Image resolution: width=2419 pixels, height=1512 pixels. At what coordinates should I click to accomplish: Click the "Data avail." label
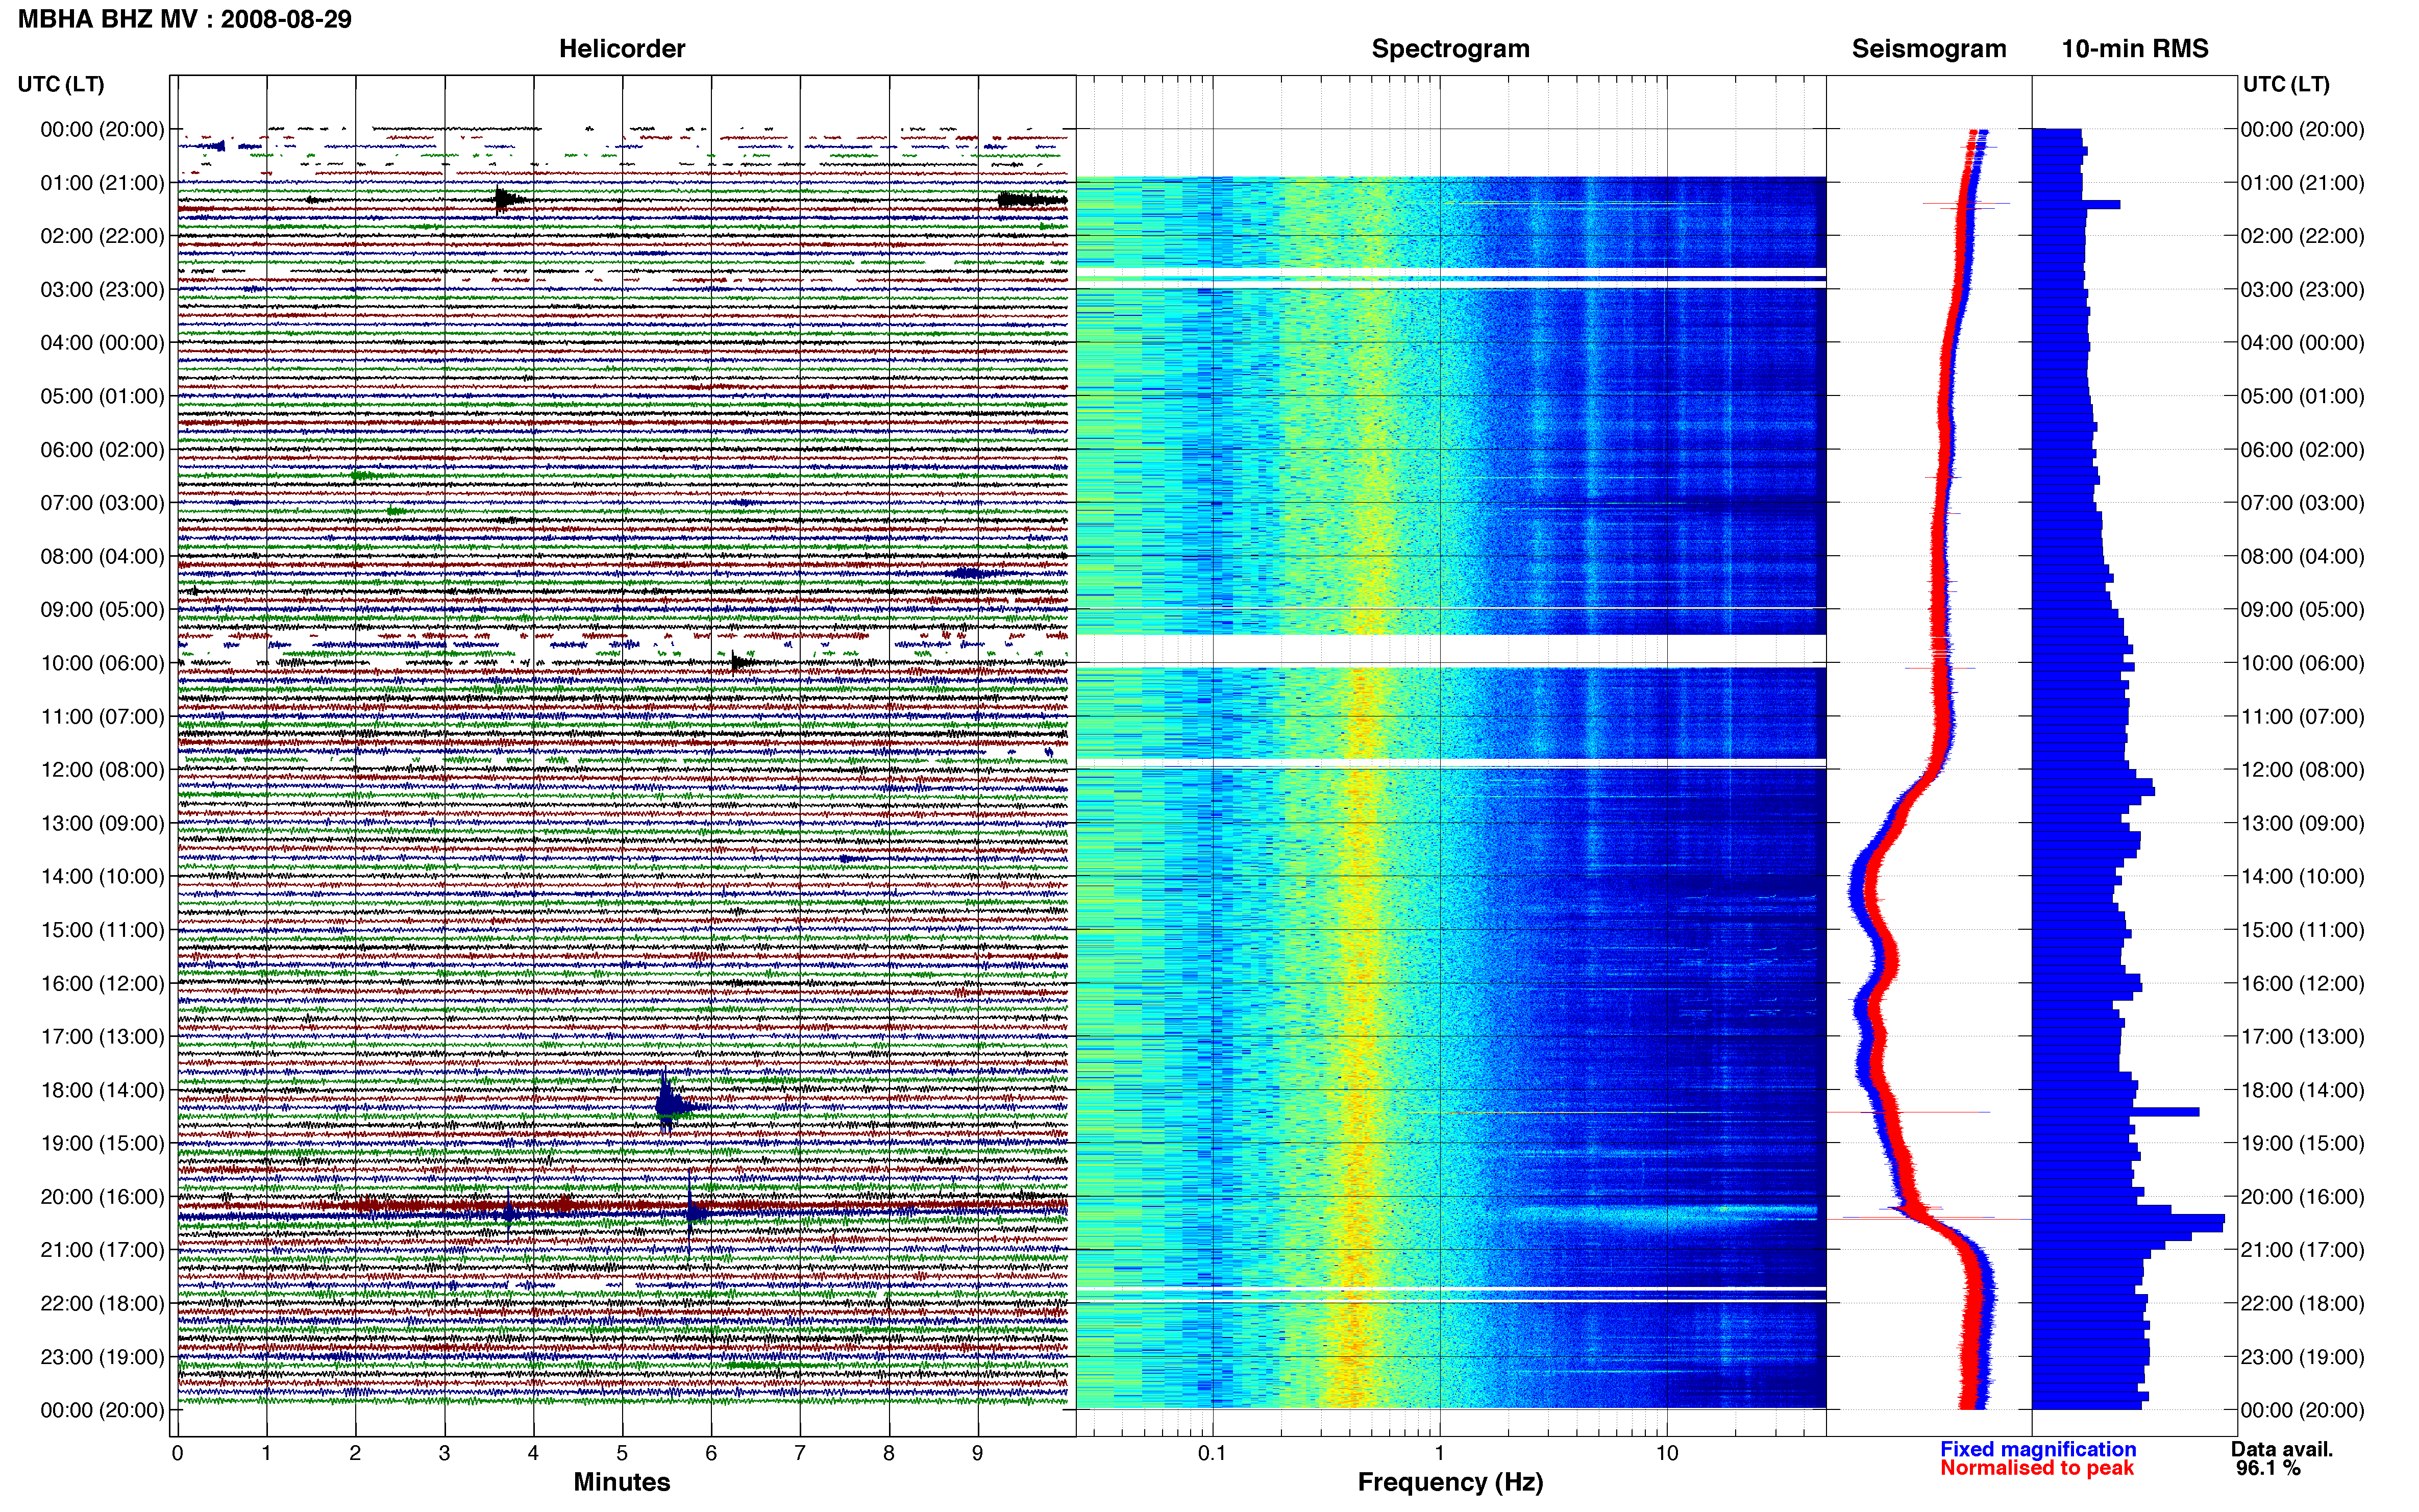[x=2282, y=1449]
